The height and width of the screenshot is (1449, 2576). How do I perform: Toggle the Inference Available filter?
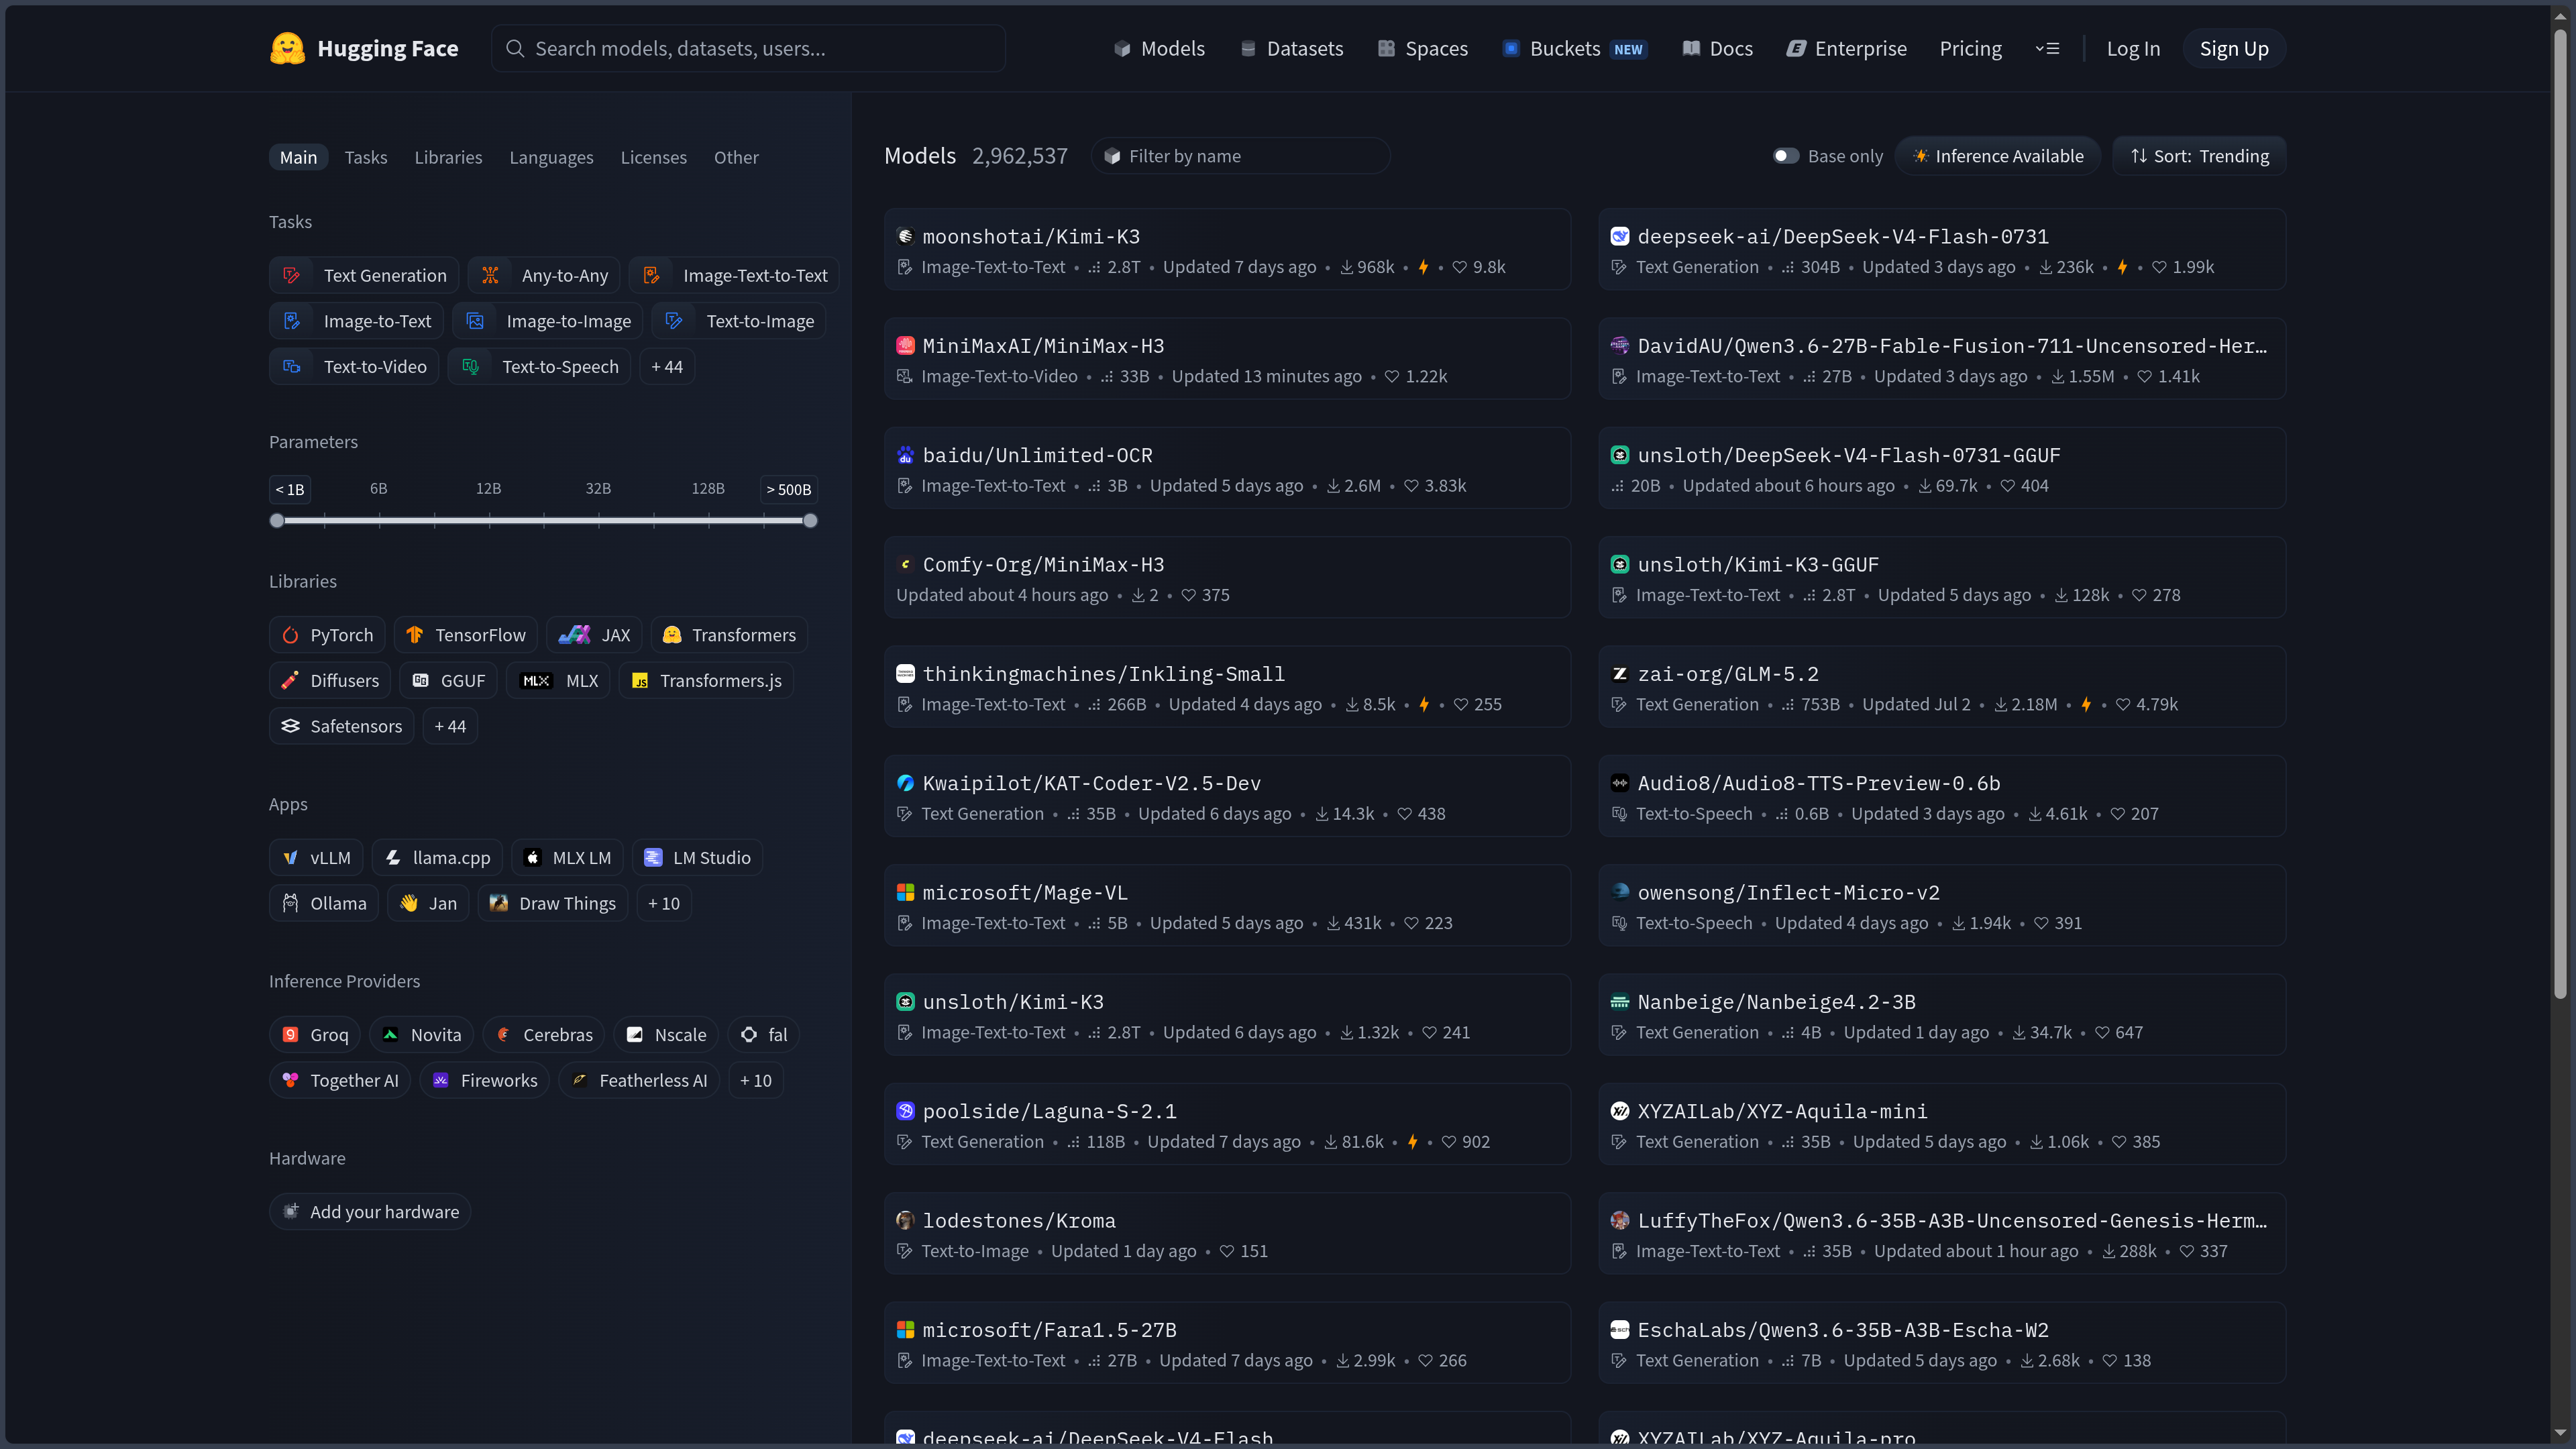click(x=1998, y=156)
